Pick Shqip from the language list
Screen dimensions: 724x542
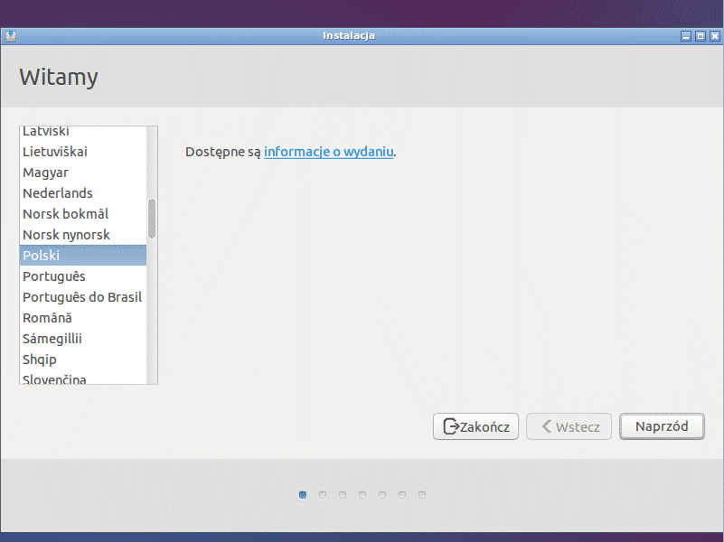pyautogui.click(x=40, y=360)
